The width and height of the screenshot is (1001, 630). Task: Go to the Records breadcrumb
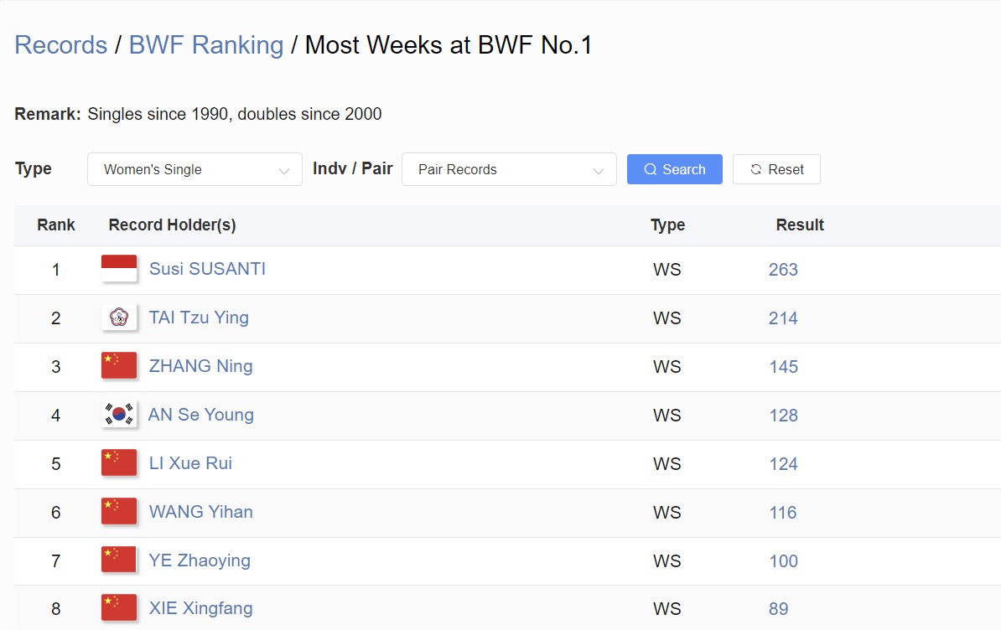pyautogui.click(x=61, y=45)
